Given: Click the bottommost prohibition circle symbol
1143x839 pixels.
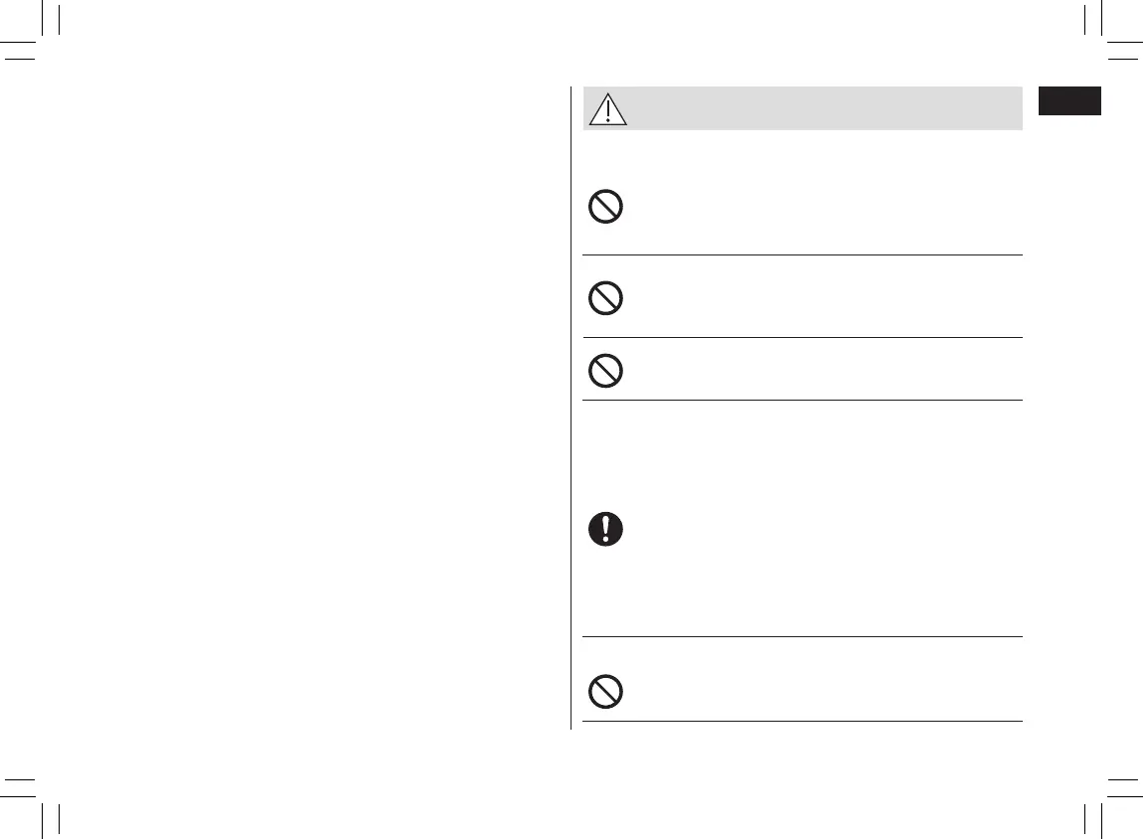Looking at the screenshot, I should [x=606, y=691].
